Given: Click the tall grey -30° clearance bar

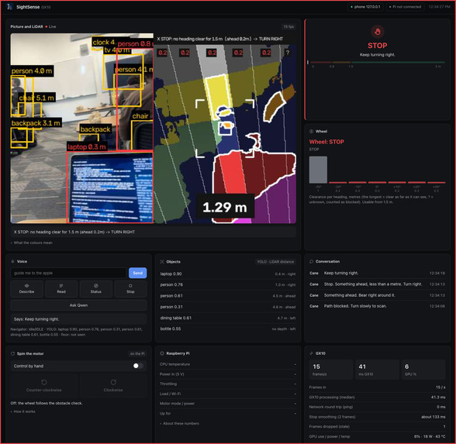Looking at the screenshot, I should (x=318, y=170).
